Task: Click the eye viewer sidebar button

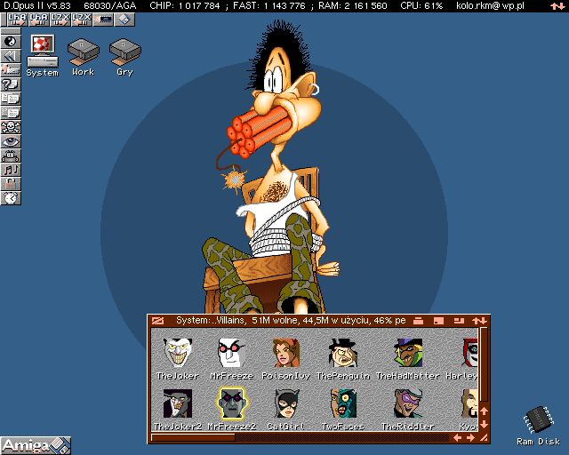Action: (x=11, y=141)
